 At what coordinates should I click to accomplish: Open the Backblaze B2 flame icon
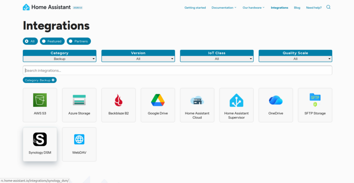pos(119,100)
